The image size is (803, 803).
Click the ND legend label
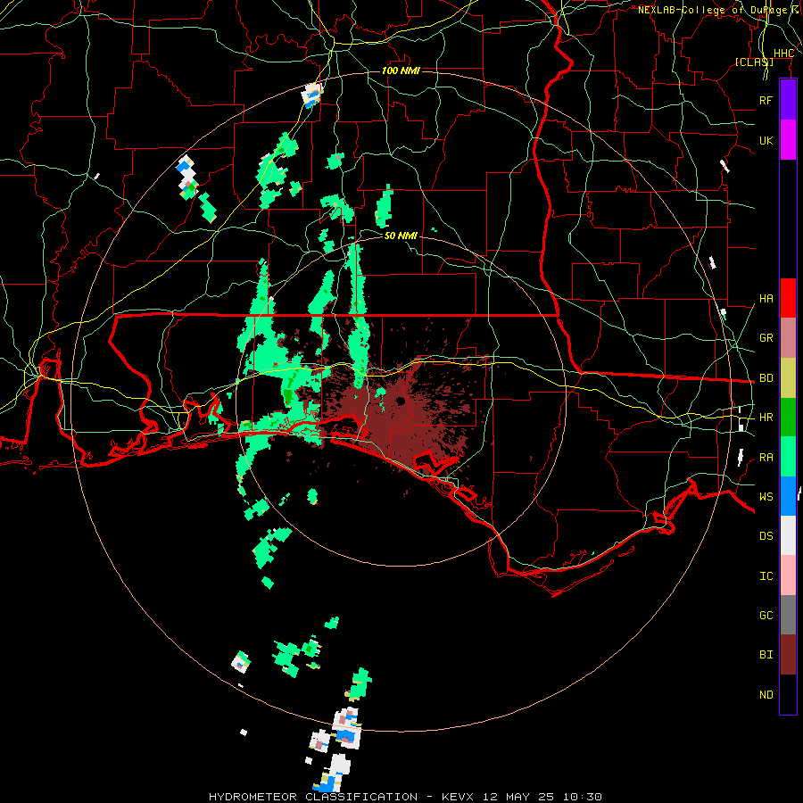tap(766, 695)
